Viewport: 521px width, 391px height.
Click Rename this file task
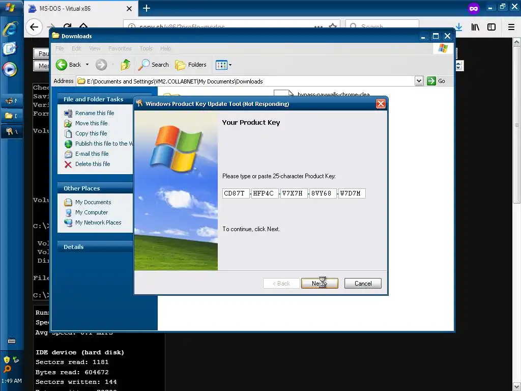click(x=95, y=113)
